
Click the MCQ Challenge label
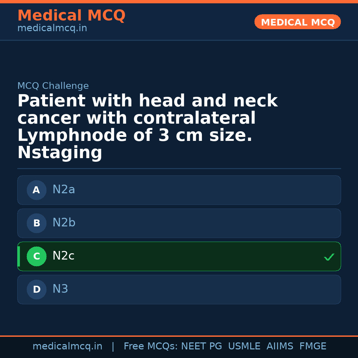pyautogui.click(x=53, y=86)
